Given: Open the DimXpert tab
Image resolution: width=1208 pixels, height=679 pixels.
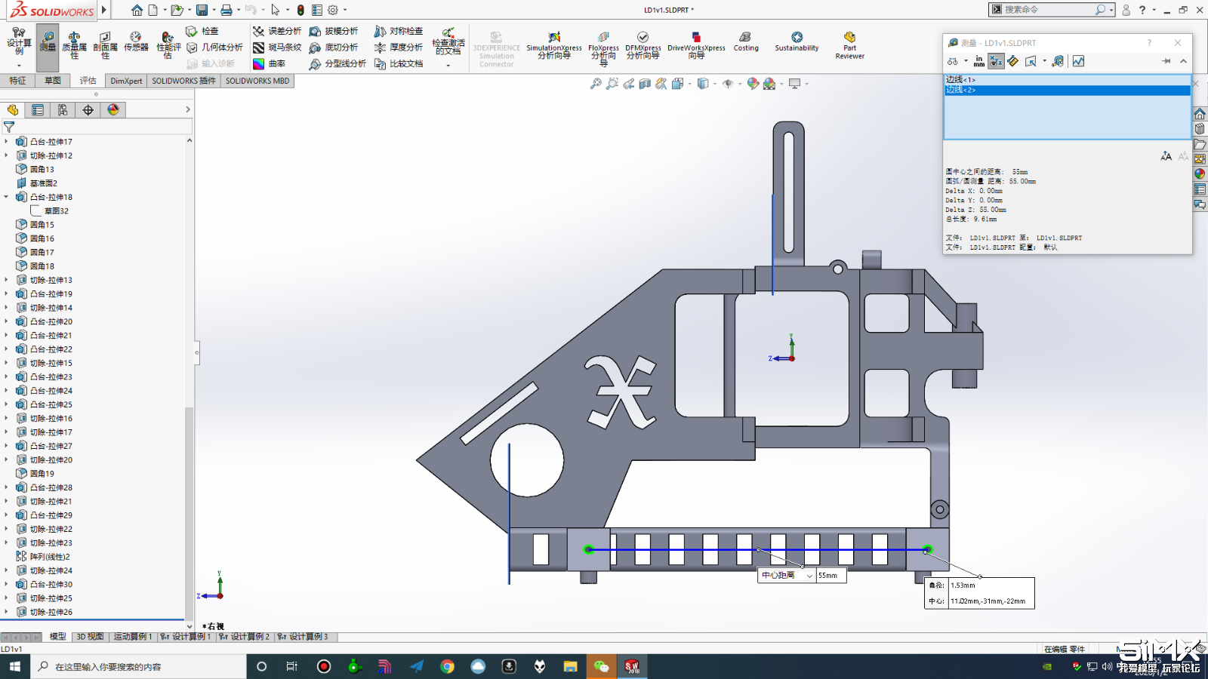Looking at the screenshot, I should point(126,81).
